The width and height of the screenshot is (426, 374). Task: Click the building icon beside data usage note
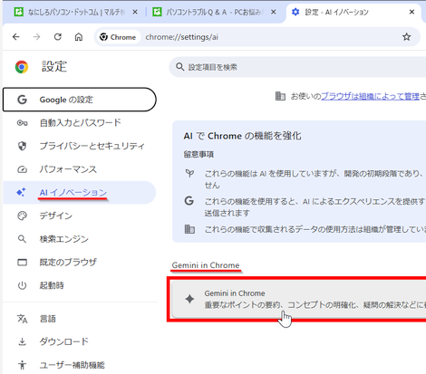click(x=189, y=229)
